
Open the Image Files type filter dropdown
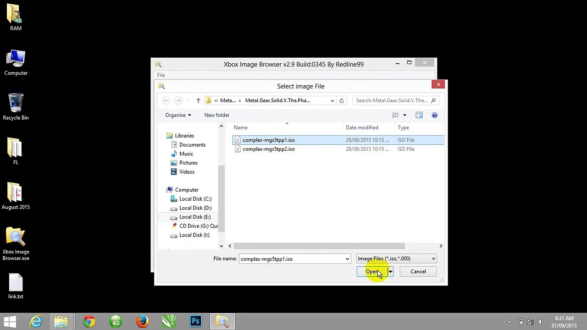pos(396,258)
